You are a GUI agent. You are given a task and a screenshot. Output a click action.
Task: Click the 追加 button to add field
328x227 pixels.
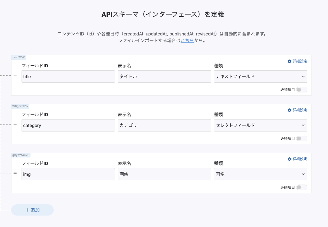(32, 210)
